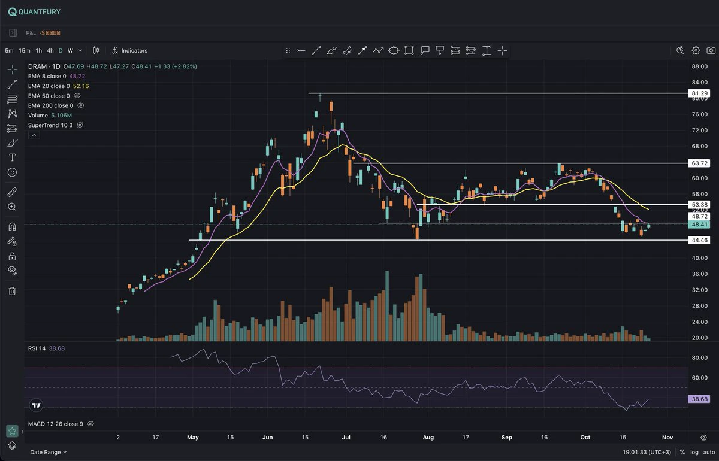Switch to auto price scale

(x=709, y=452)
